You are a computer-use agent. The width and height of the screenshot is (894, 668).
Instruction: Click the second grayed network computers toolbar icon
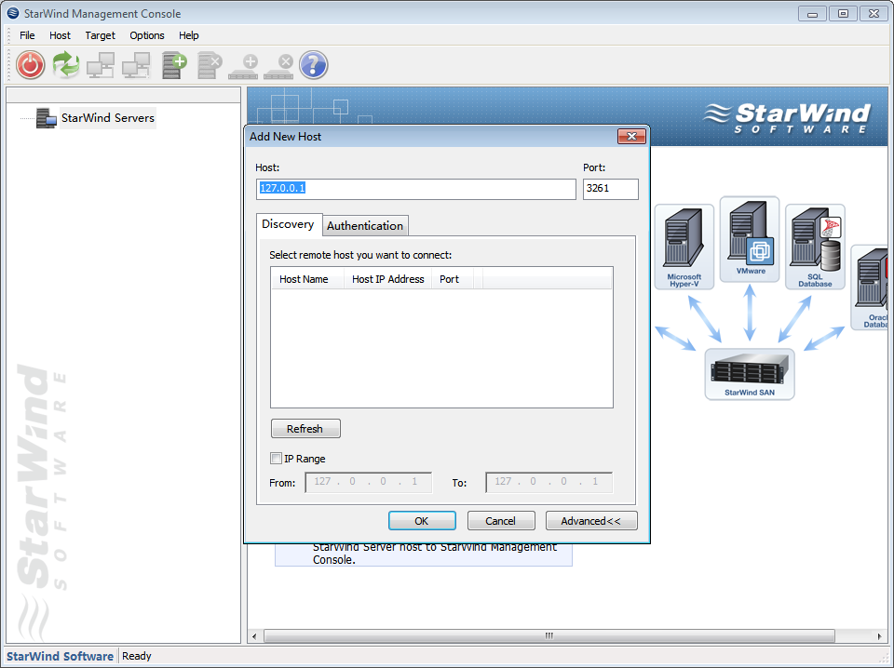point(136,65)
